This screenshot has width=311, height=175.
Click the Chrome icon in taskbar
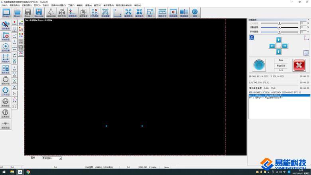point(28,172)
